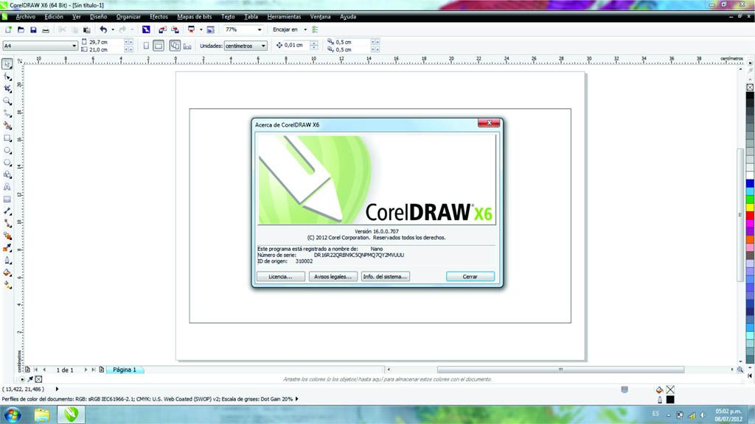The image size is (755, 424).
Task: Open the Herramientas menu
Action: click(x=284, y=16)
